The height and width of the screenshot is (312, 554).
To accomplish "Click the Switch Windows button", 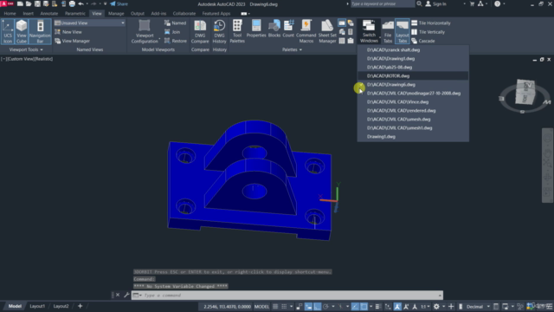I will (369, 31).
